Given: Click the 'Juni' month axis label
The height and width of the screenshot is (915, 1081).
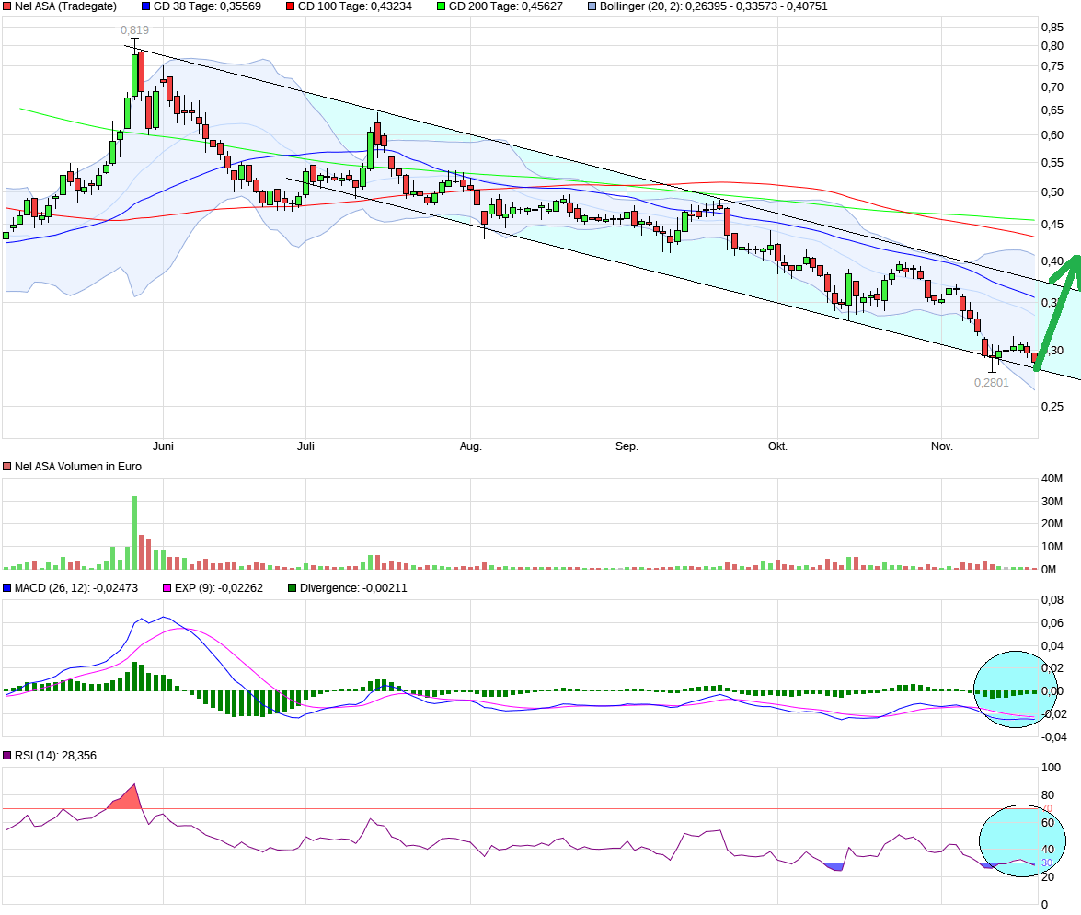Looking at the screenshot, I should [x=163, y=446].
